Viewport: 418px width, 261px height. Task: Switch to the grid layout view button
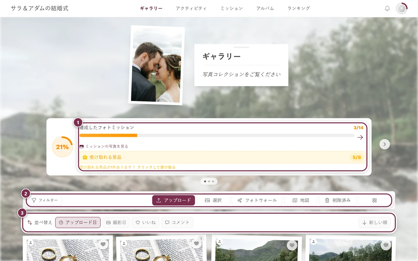(x=374, y=200)
